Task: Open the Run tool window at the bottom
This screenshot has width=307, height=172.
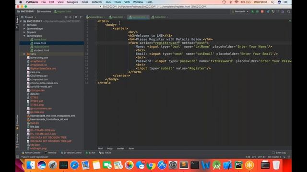Action: [91, 153]
